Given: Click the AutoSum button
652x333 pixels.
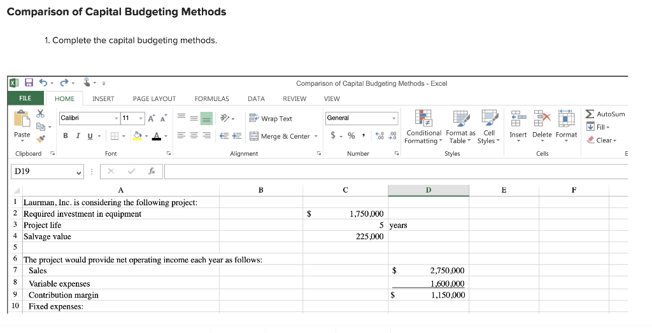Looking at the screenshot, I should (x=605, y=114).
